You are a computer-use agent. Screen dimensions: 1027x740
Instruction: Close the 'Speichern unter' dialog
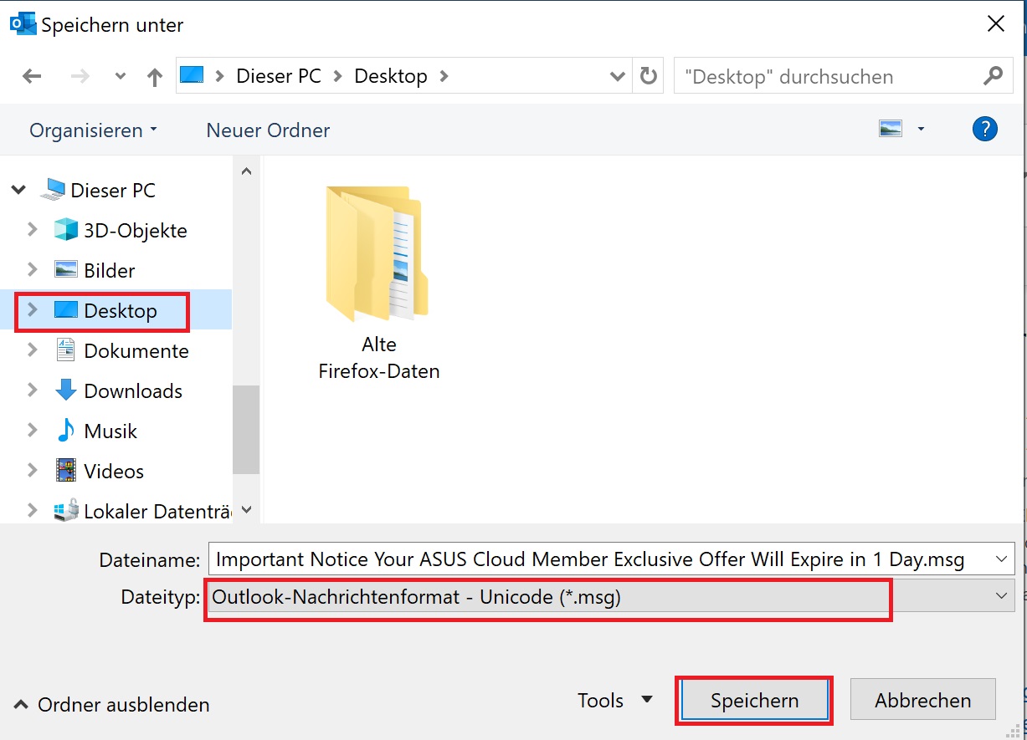996,24
